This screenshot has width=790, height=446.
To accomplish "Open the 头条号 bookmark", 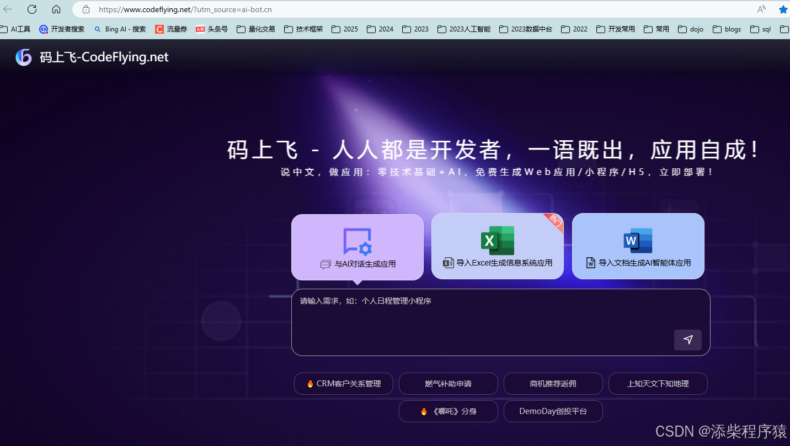I will pos(212,29).
